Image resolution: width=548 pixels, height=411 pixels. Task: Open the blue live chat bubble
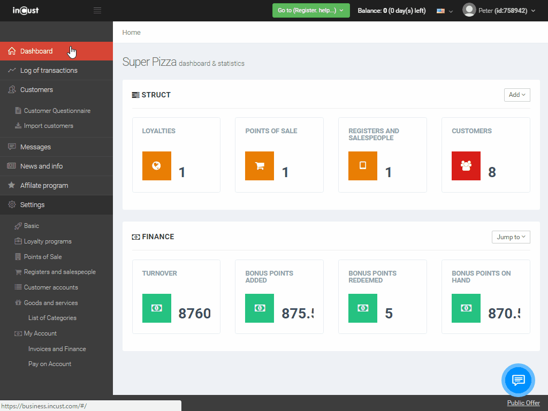click(518, 380)
